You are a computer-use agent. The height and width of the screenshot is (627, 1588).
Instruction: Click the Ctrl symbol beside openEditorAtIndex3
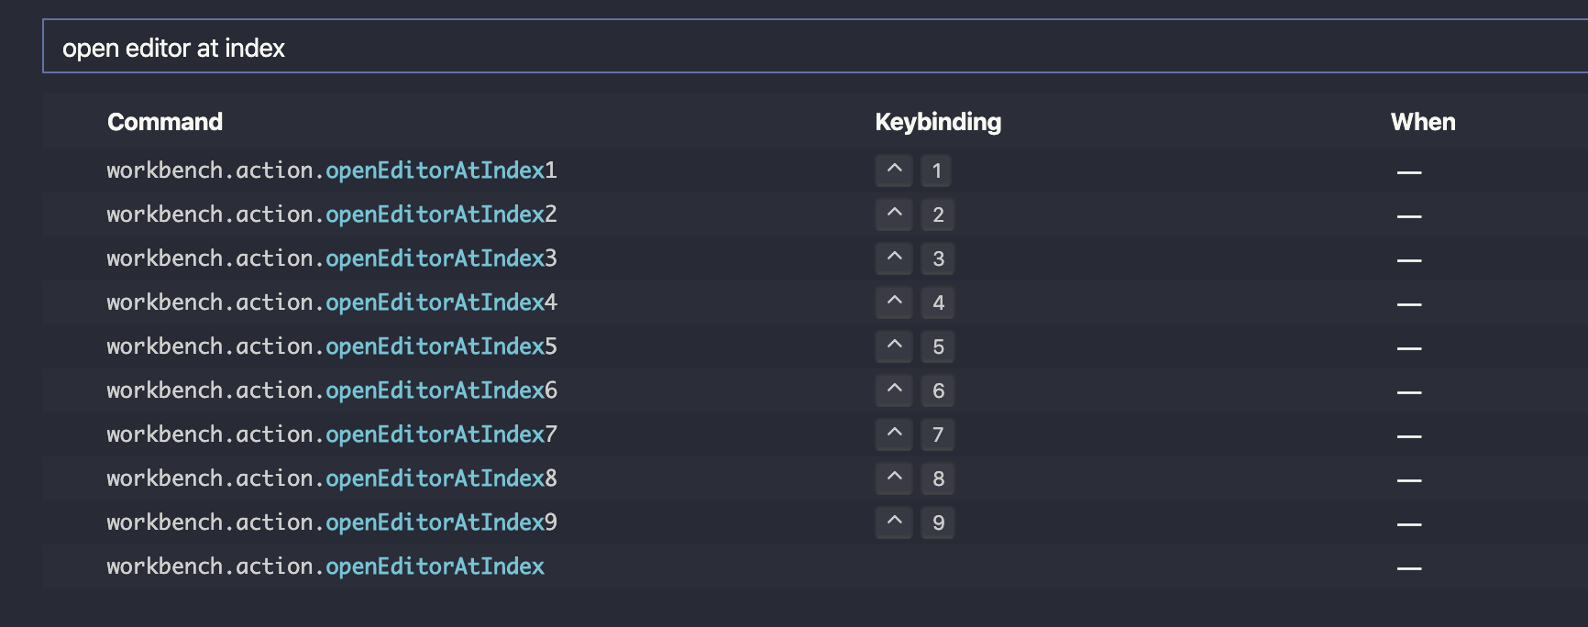[x=892, y=258]
